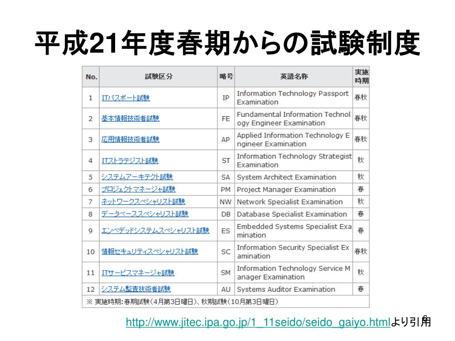455x341 pixels.
Task: Open the システムアーキテクト試験 link
Action: pos(137,177)
